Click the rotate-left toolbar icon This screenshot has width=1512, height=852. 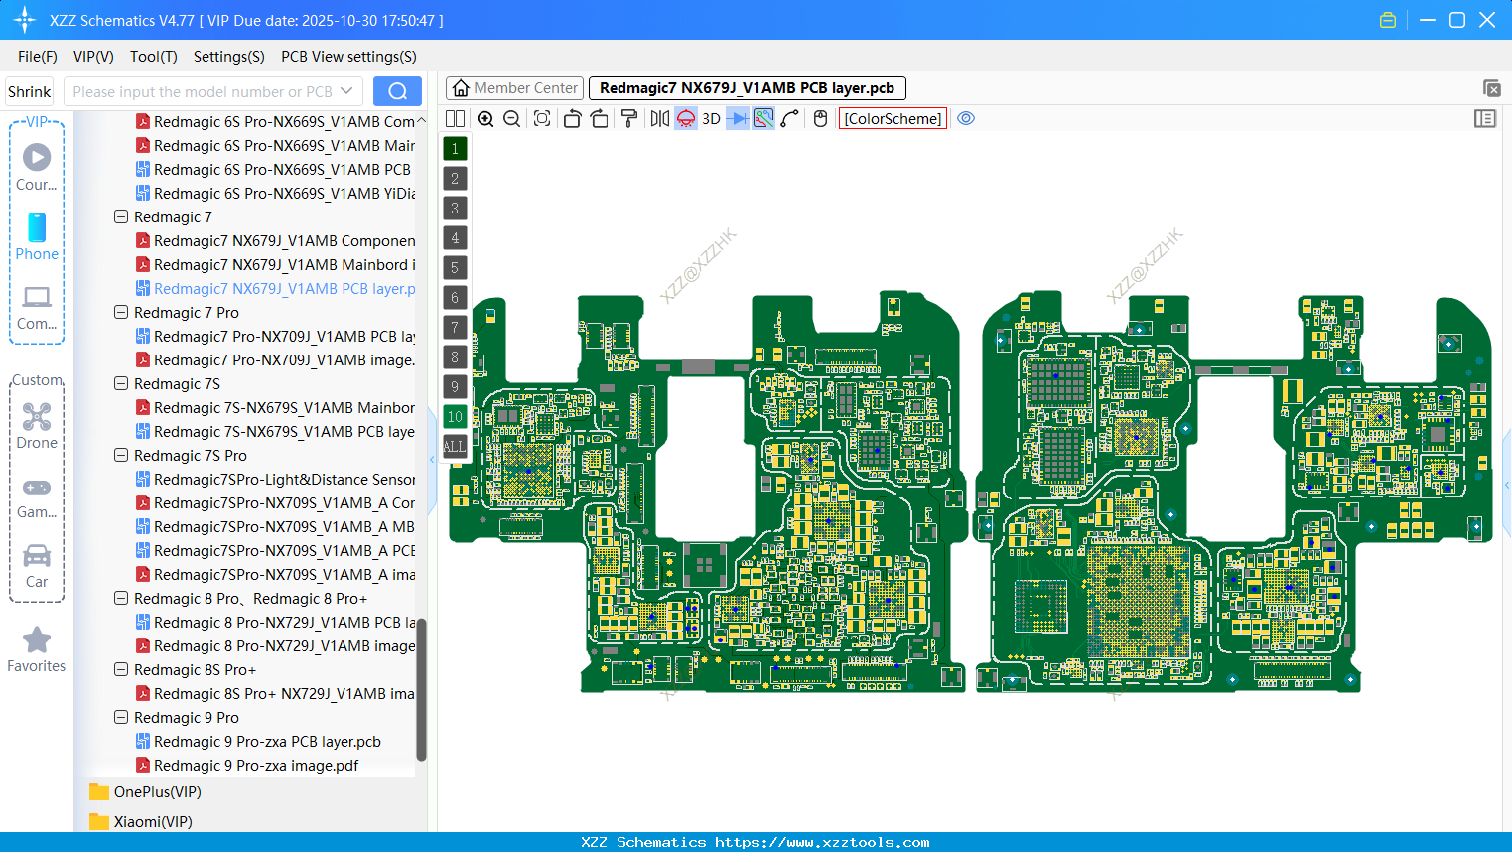pyautogui.click(x=572, y=118)
